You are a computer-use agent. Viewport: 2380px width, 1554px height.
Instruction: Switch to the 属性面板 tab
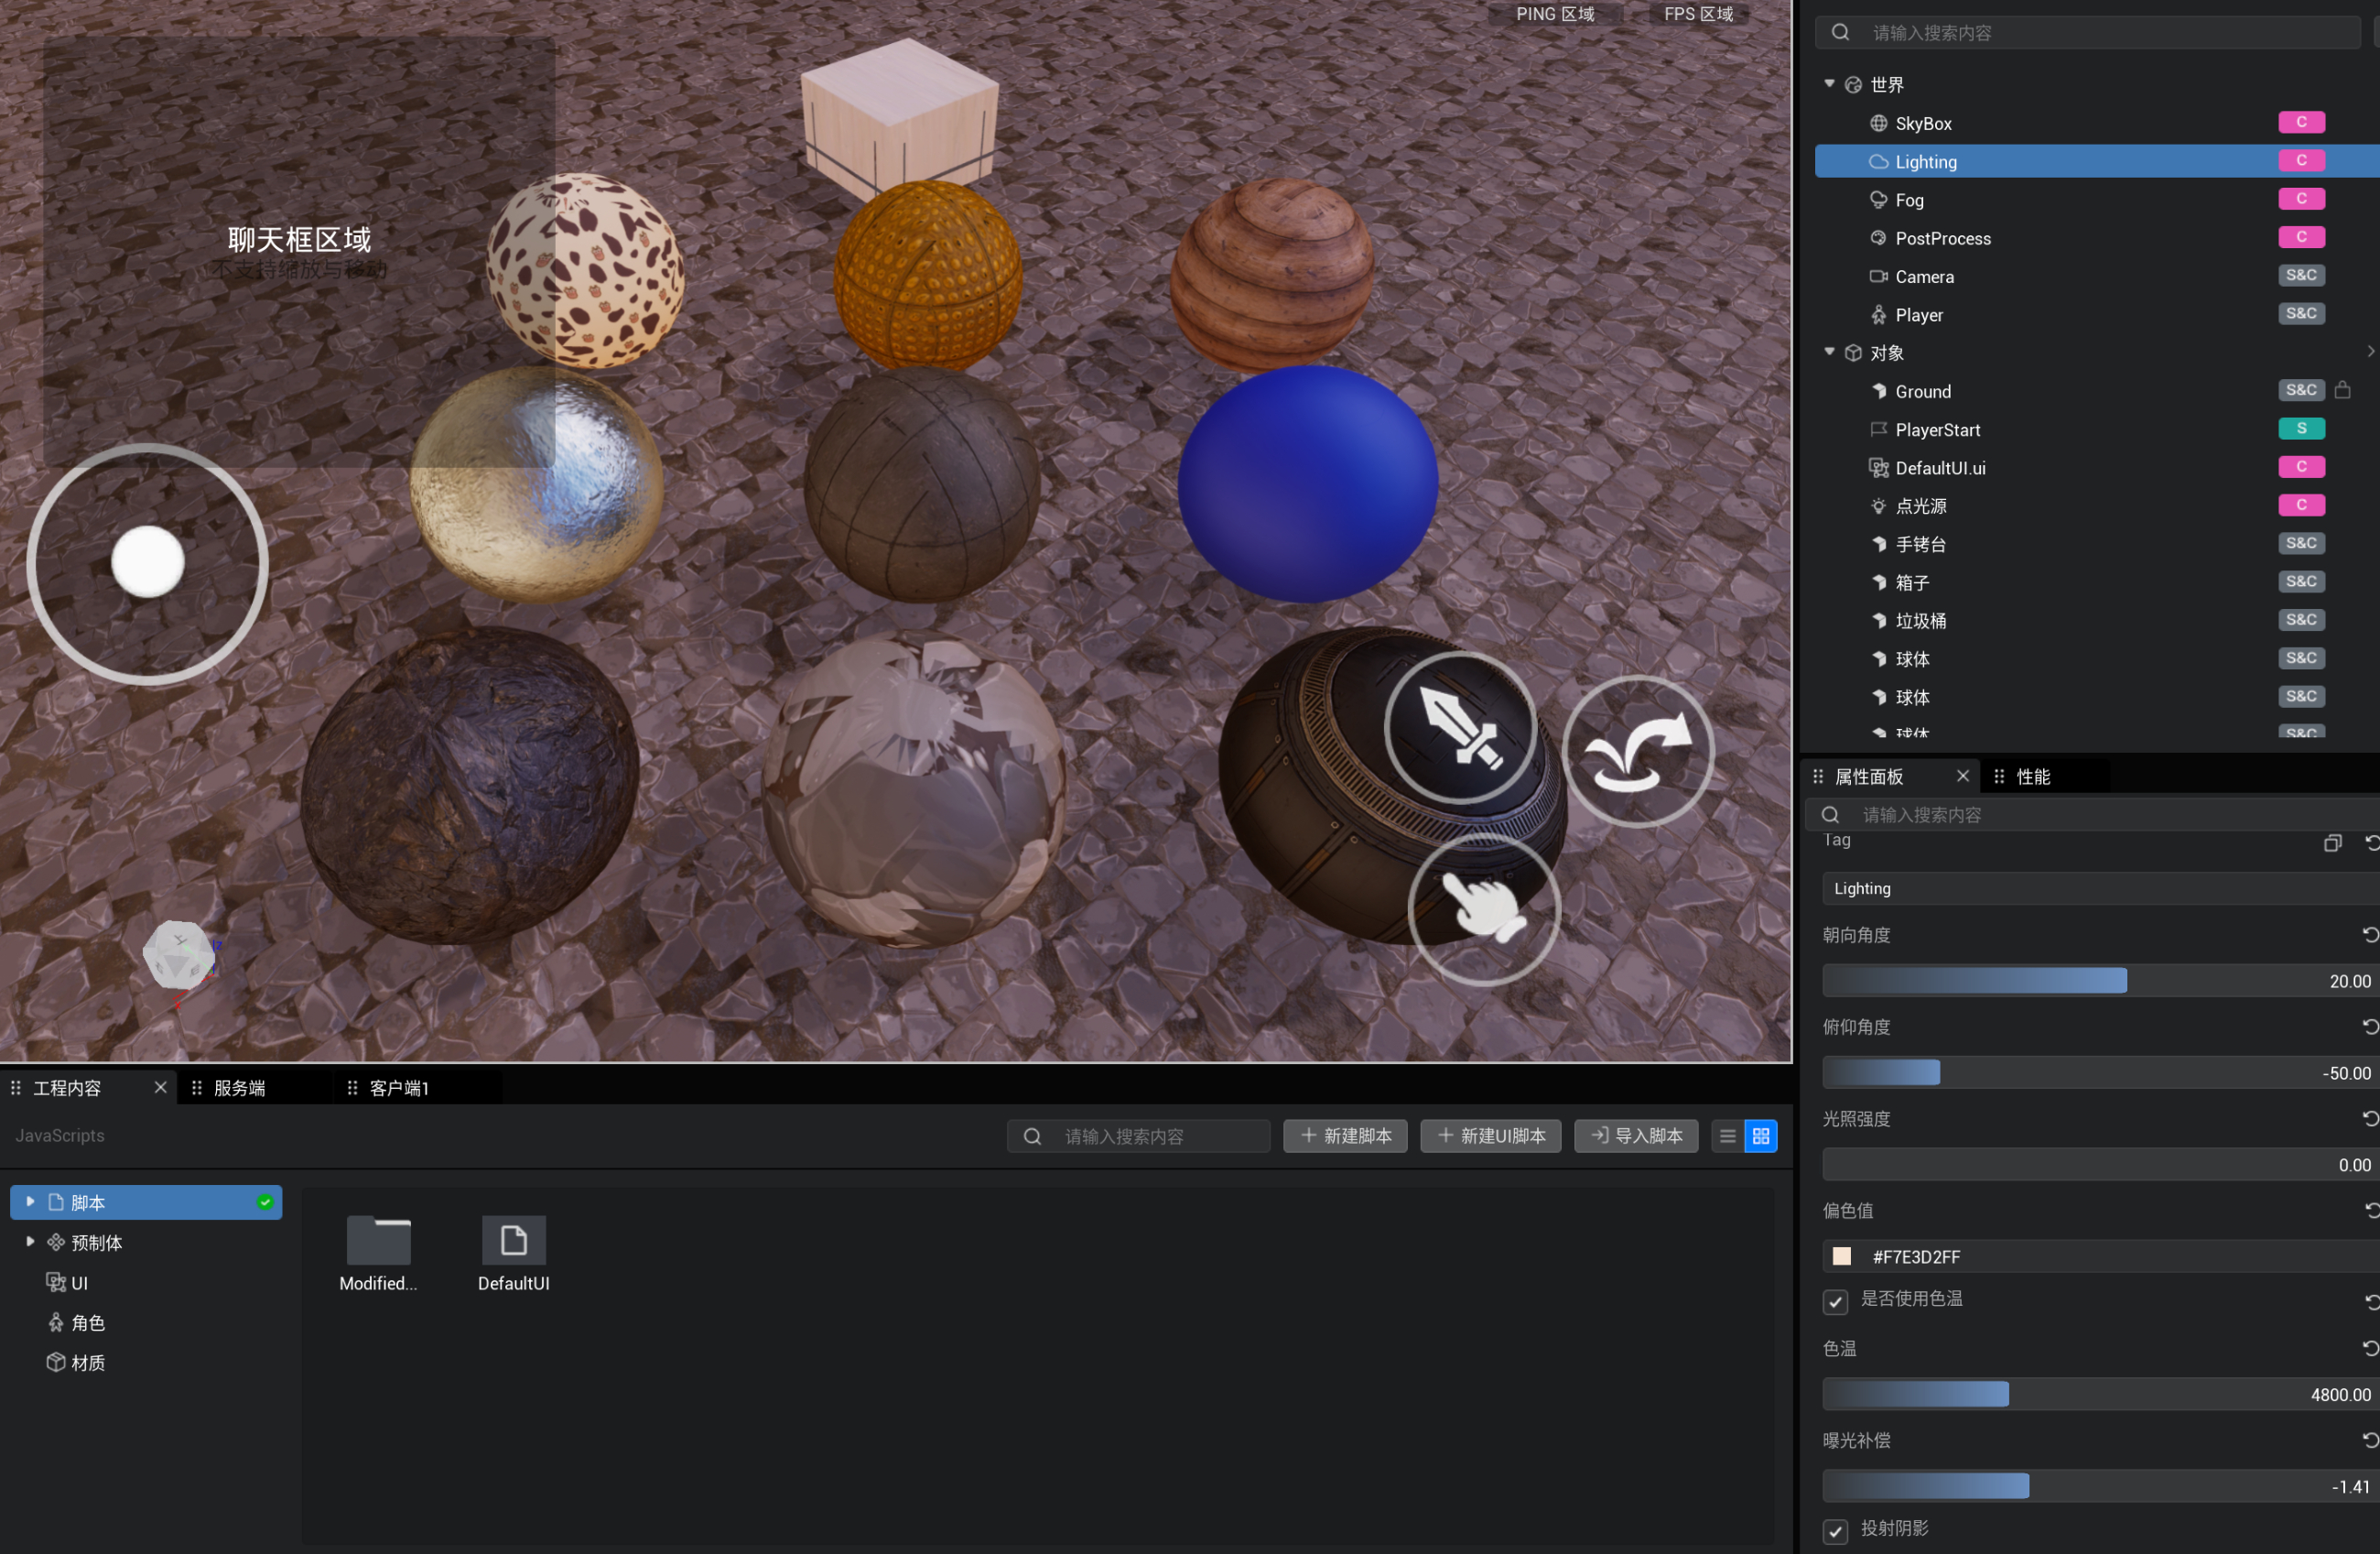tap(1869, 777)
